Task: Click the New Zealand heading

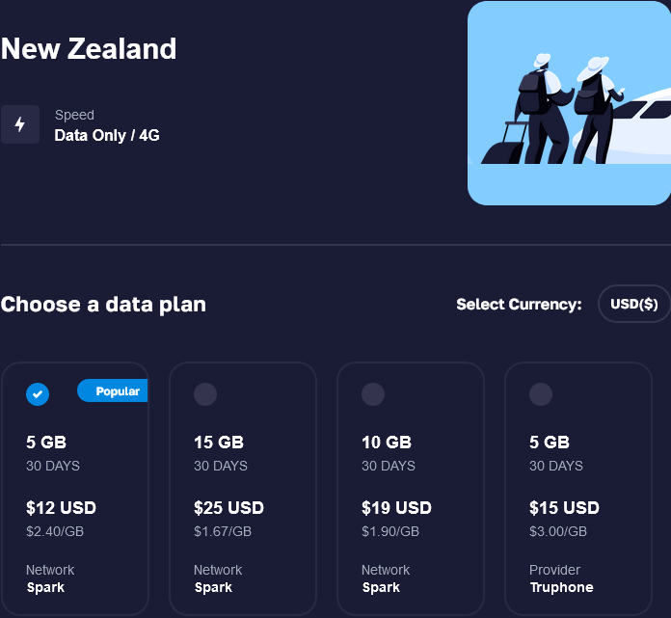Action: 89,48
